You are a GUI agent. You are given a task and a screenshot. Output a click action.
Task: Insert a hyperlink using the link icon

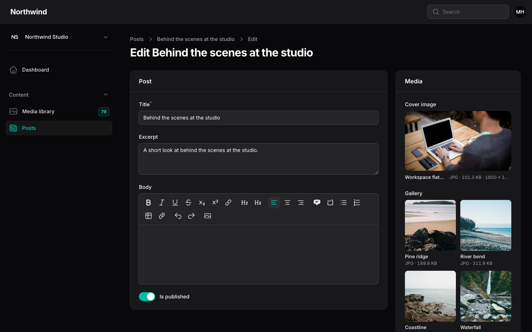click(228, 203)
